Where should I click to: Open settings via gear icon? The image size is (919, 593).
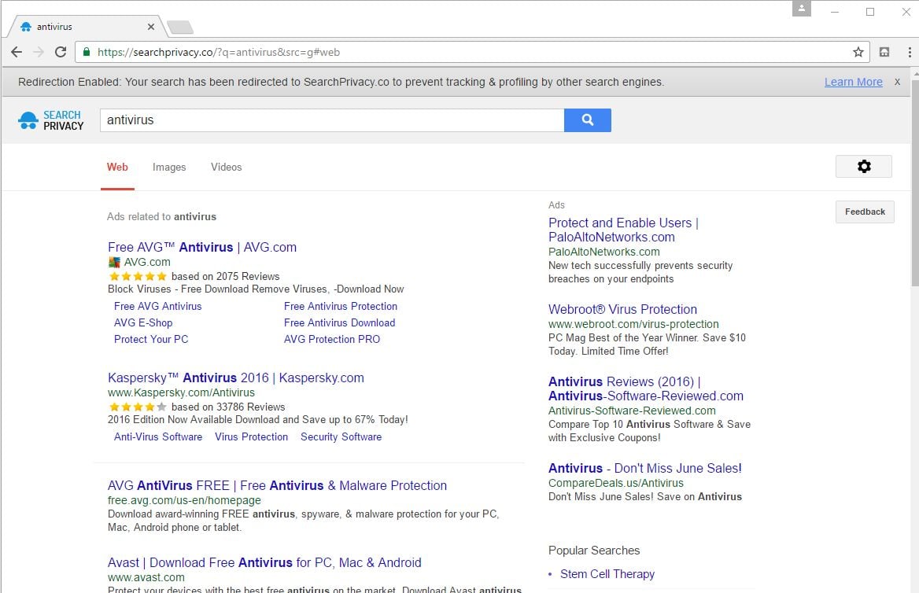click(x=864, y=167)
